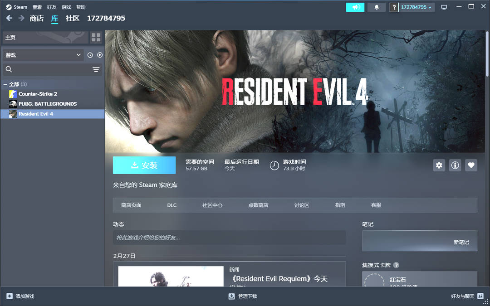Open Big Picture mode icon
This screenshot has height=306, width=490.
tap(444, 7)
